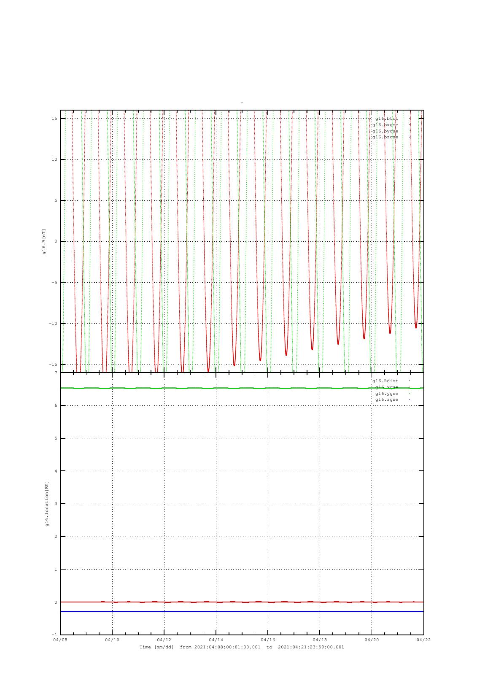This screenshot has width=477, height=675.
Task: Select the g16.zgse legend entry
Action: point(387,400)
